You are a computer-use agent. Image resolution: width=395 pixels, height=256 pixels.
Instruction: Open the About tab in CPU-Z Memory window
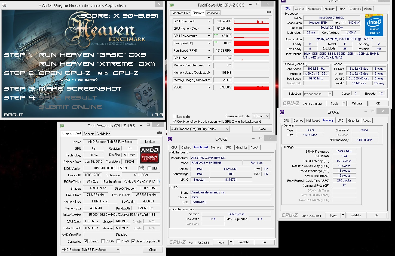coord(367,121)
